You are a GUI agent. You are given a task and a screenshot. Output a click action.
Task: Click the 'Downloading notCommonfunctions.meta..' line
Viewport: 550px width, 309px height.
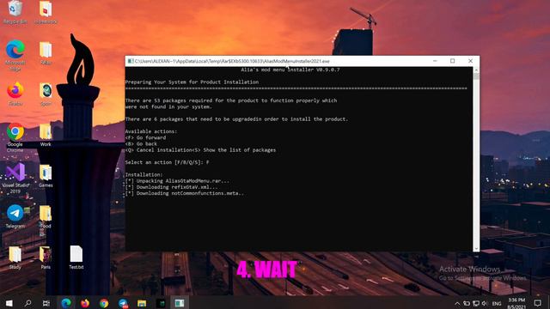(184, 193)
